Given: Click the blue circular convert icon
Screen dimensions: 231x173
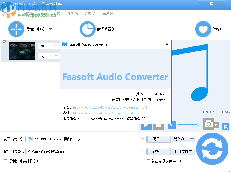Looking at the screenshot, I should pyautogui.click(x=212, y=148).
